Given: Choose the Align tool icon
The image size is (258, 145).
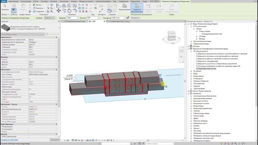Looking at the screenshot, I should click(x=58, y=6).
